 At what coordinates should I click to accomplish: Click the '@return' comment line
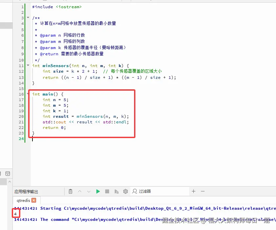pyautogui.click(x=69, y=54)
